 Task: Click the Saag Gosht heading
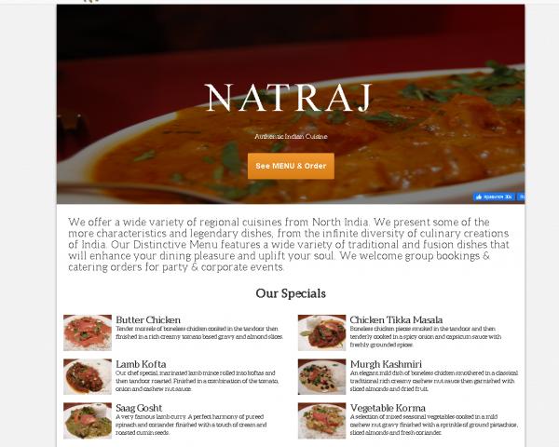click(139, 408)
